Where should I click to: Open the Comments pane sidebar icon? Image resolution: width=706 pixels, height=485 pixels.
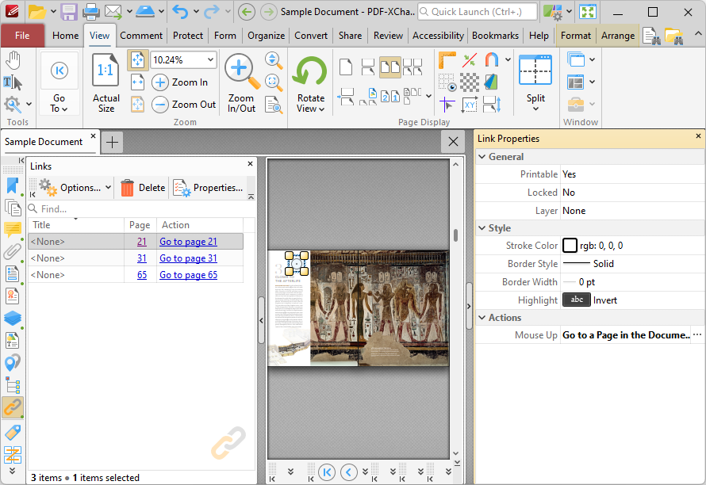click(x=12, y=230)
